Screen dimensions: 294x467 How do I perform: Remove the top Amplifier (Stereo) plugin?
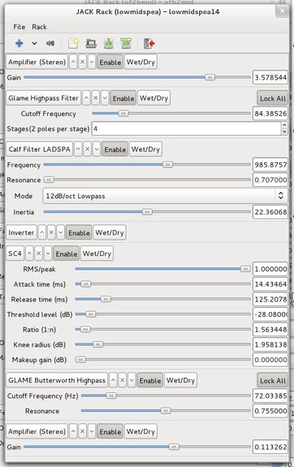(83, 62)
